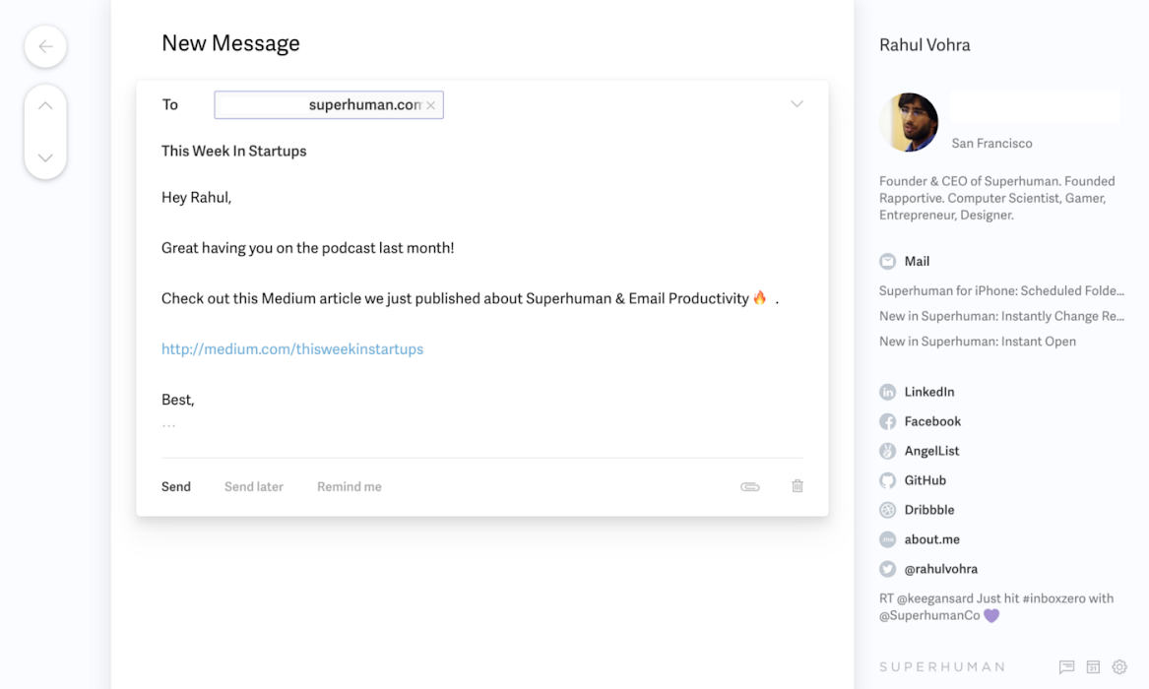Click the Send button
The height and width of the screenshot is (689, 1149).
[176, 486]
